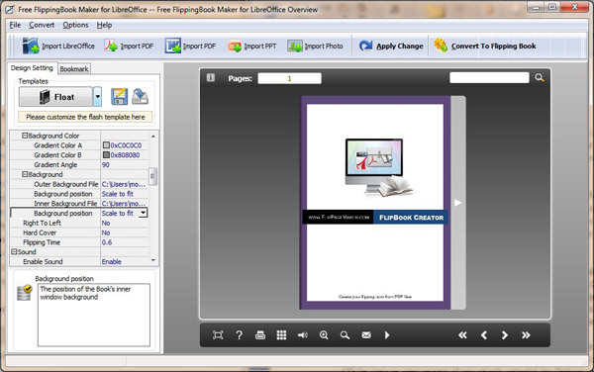Click the Pages number input field
594x372 pixels.
click(290, 78)
